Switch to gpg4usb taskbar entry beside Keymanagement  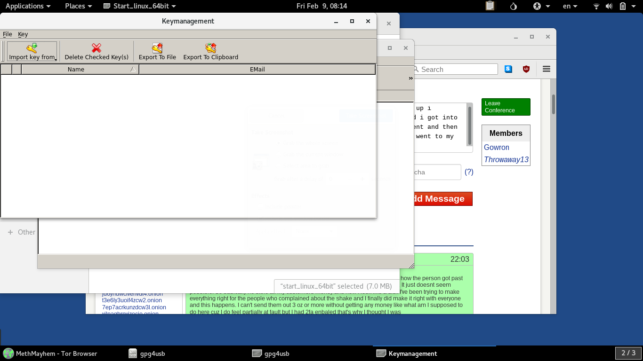(x=271, y=353)
